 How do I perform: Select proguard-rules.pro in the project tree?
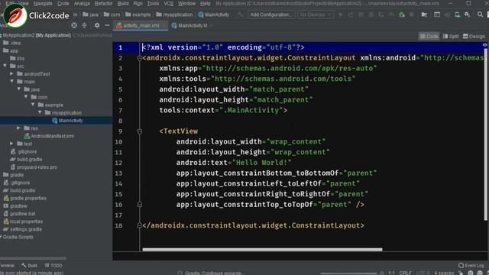37,167
